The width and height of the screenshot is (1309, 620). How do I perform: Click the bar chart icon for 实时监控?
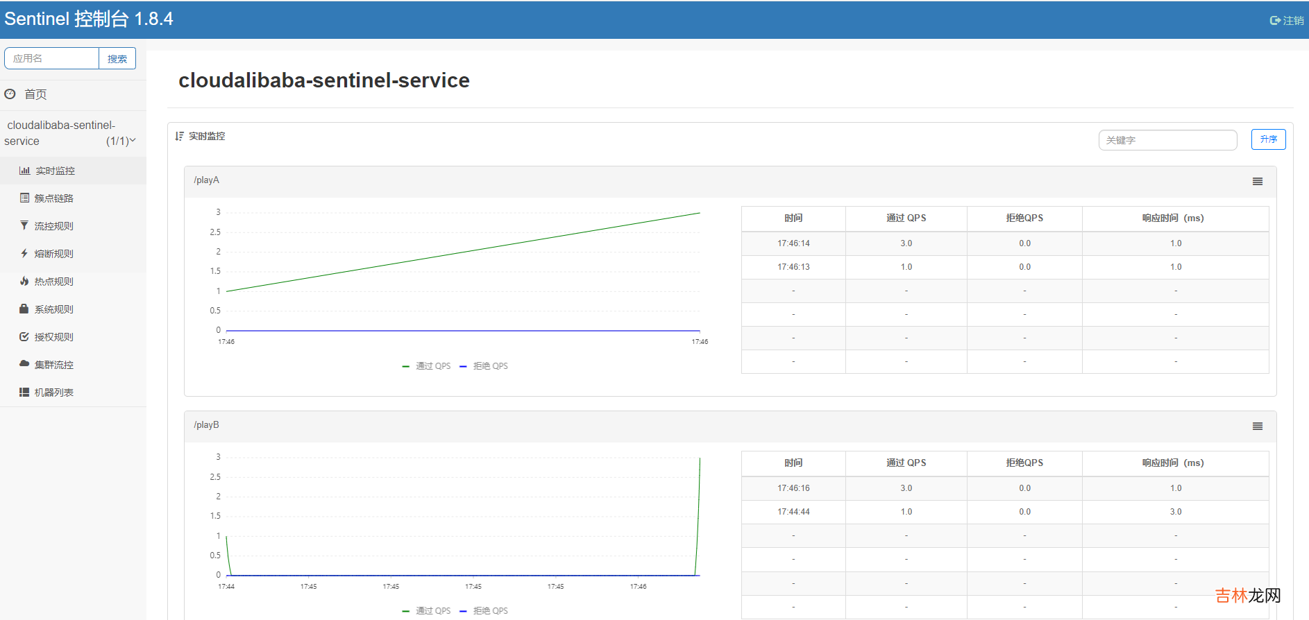24,171
